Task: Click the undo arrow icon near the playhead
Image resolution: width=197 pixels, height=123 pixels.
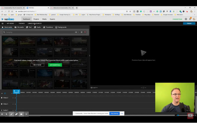Action: pyautogui.click(x=12, y=93)
